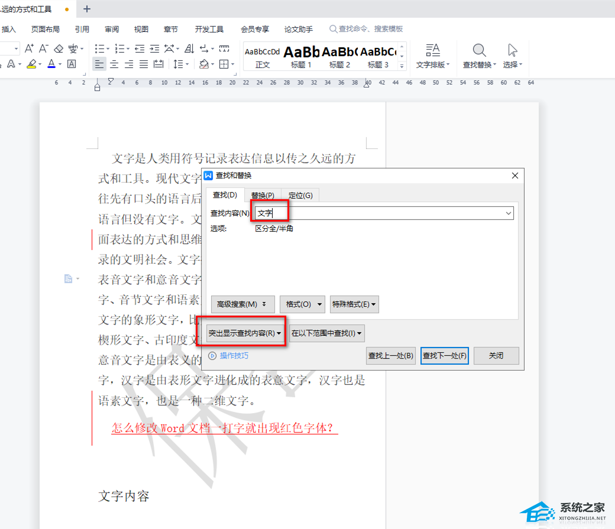Click the 查找命令 search box
This screenshot has height=529, width=615.
click(366, 29)
